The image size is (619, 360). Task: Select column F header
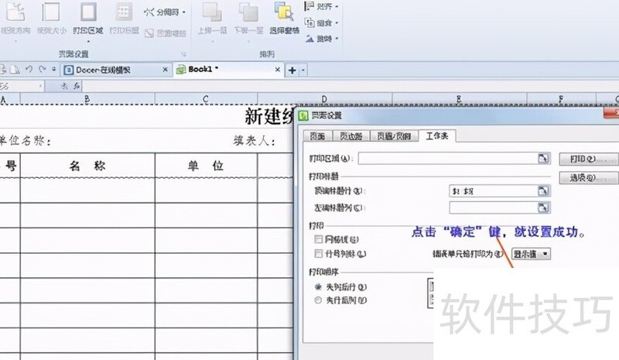coord(561,99)
